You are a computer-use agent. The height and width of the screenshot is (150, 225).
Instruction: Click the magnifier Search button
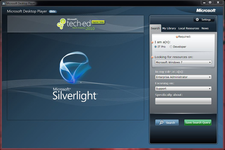tap(167, 123)
